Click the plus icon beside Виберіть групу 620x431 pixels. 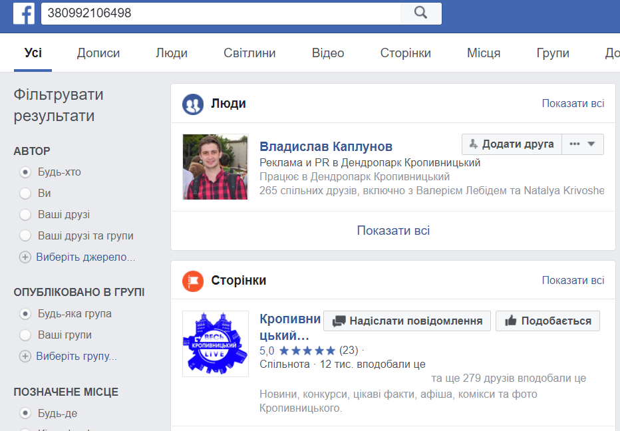tap(25, 357)
